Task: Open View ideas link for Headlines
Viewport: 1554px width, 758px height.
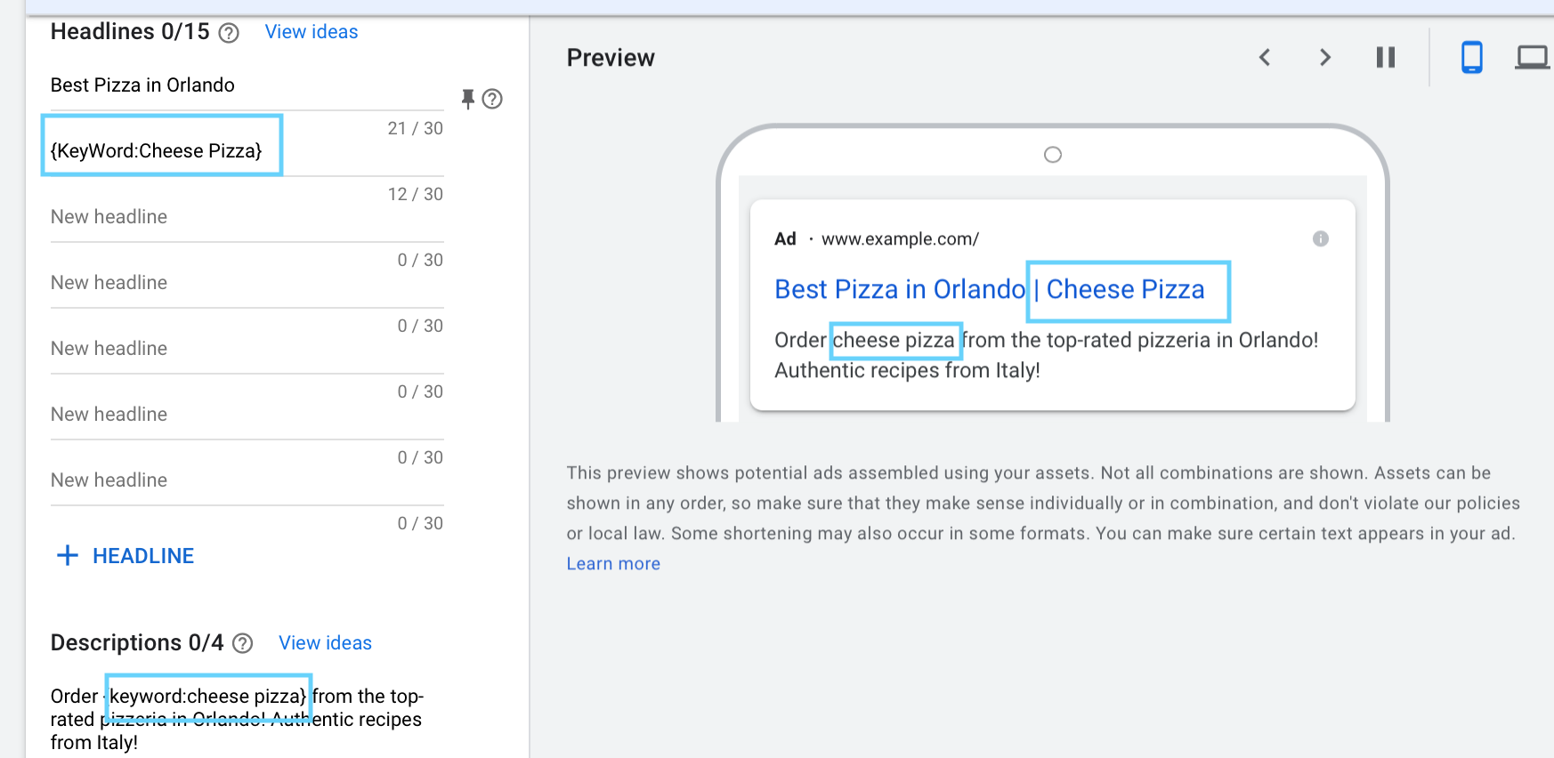Action: [312, 32]
